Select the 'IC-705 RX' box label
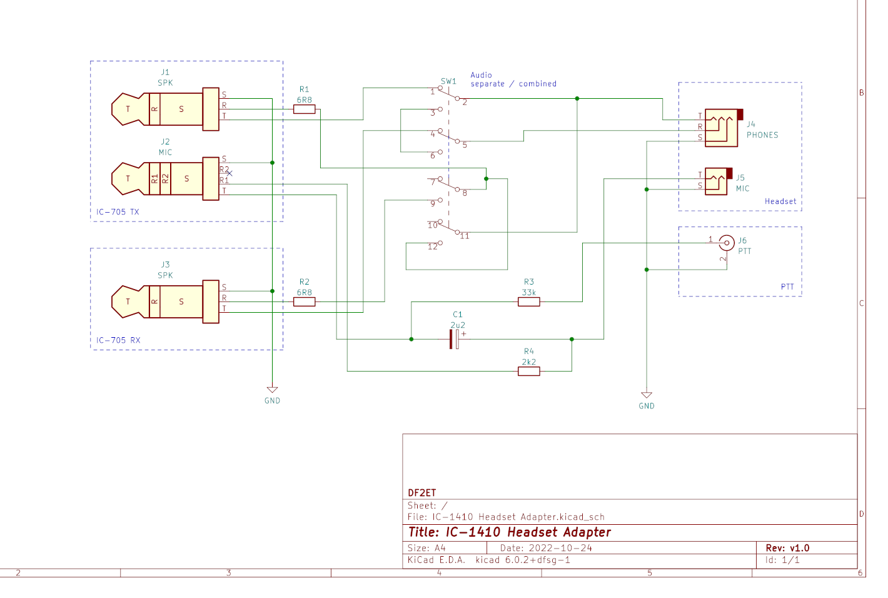The width and height of the screenshot is (888, 598). 118,340
